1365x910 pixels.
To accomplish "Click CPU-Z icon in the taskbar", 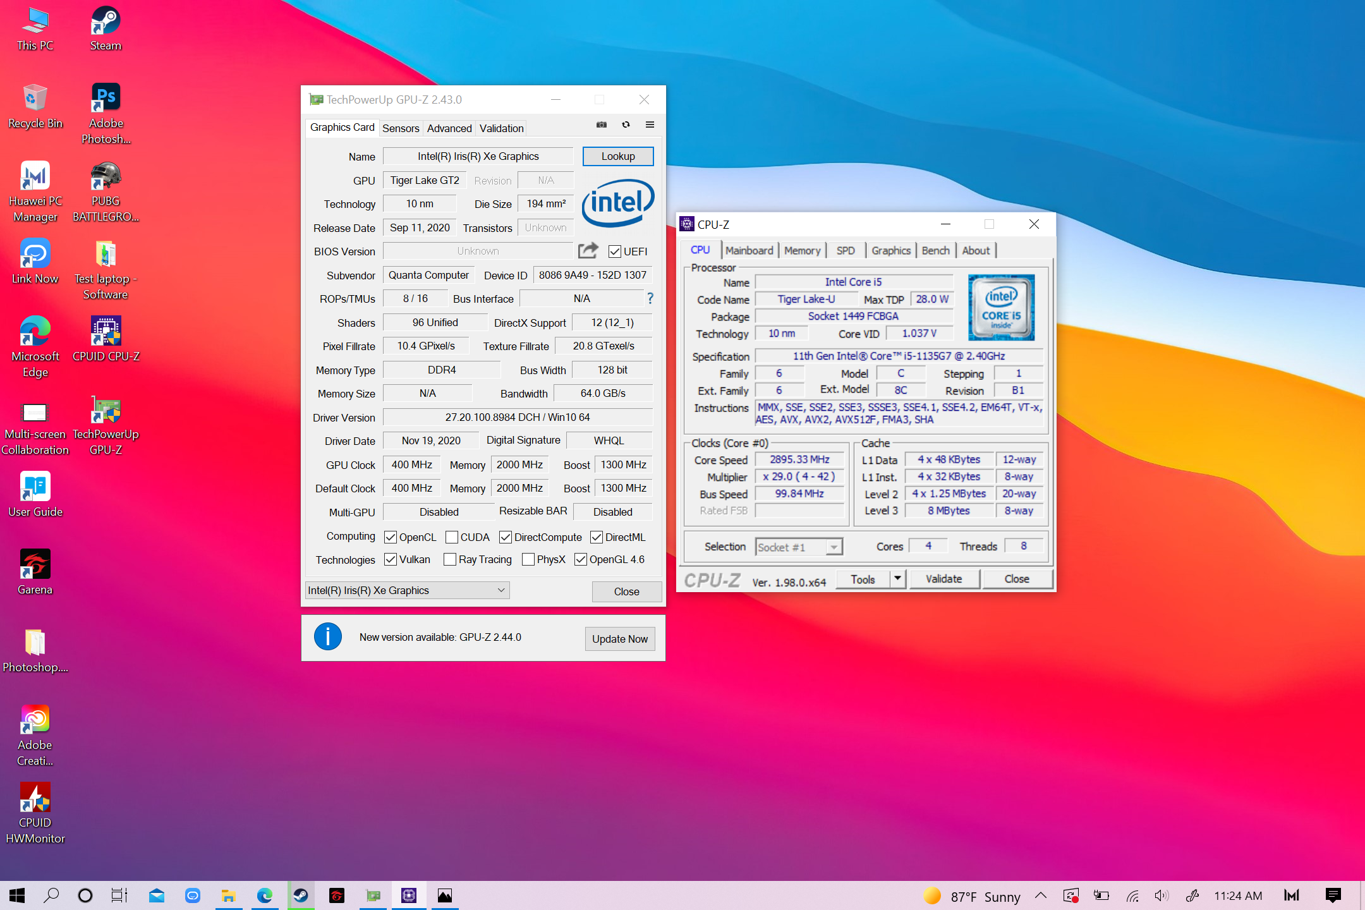I will coord(409,895).
